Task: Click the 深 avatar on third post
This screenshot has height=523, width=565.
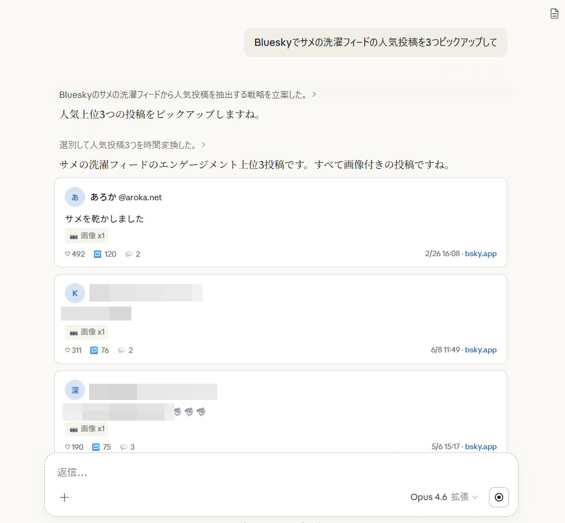Action: click(x=75, y=390)
